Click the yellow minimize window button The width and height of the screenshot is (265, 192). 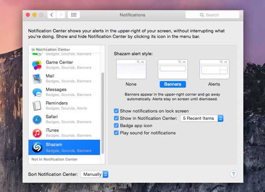[x=34, y=15]
